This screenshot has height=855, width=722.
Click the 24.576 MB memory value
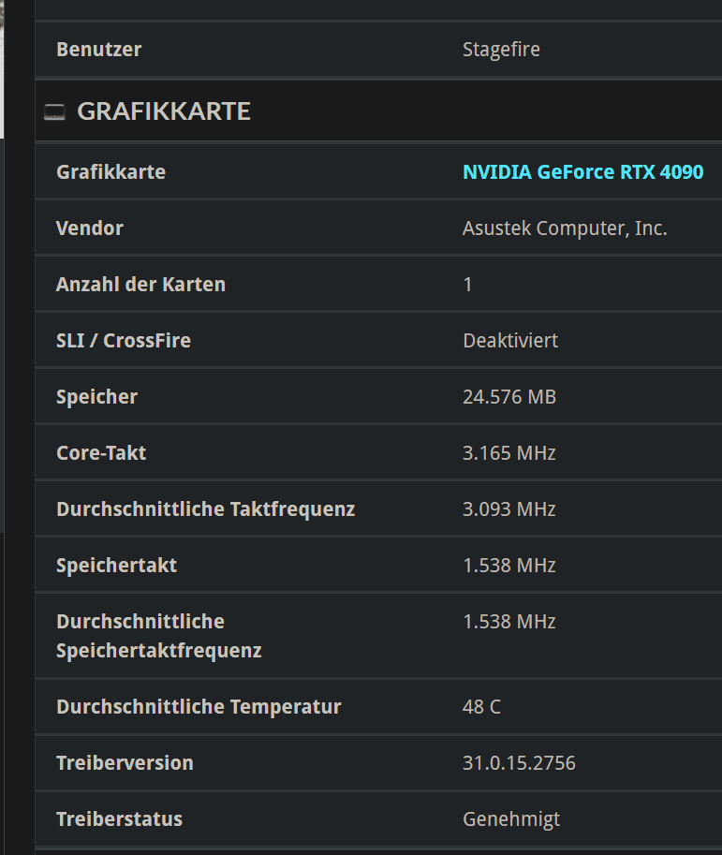[509, 397]
